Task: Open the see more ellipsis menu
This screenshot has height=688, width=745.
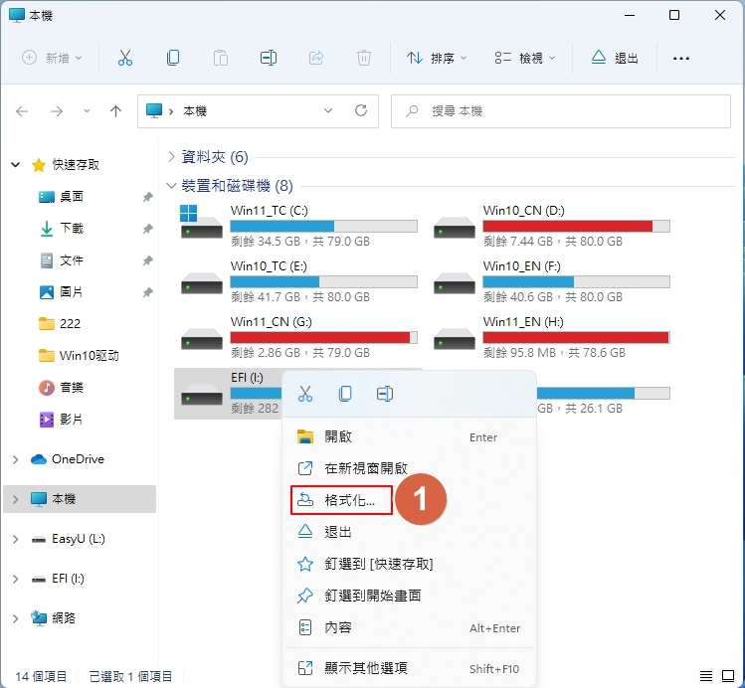Action: pyautogui.click(x=681, y=59)
